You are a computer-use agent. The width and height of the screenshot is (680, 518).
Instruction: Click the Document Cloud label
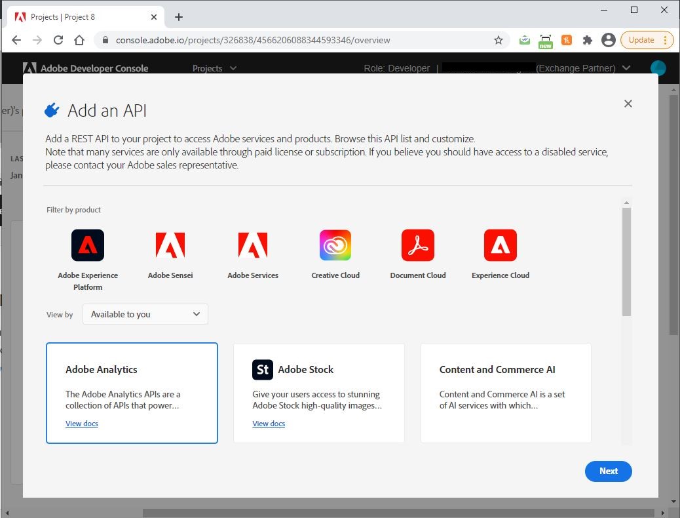click(x=417, y=275)
